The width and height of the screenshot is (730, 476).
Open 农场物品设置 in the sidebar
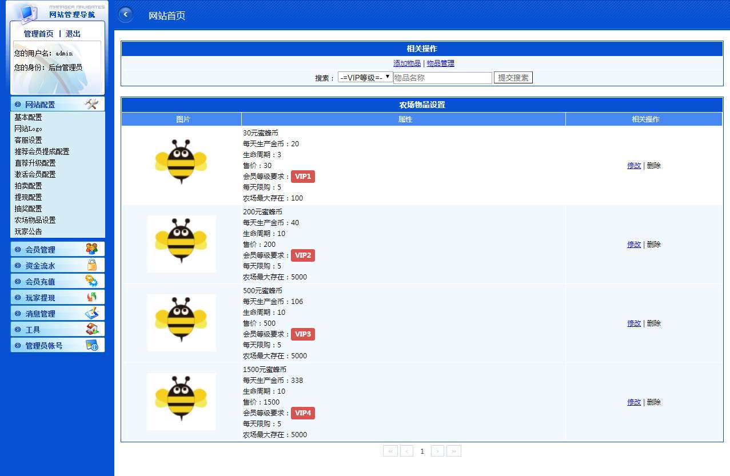[35, 220]
